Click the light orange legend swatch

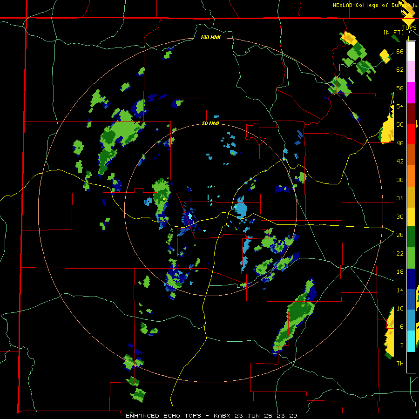411,176
